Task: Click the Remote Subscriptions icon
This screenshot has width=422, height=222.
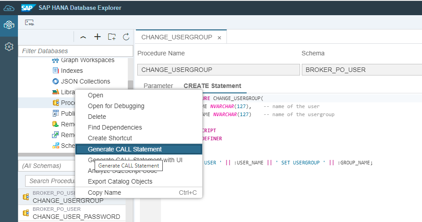Action: tap(56, 135)
